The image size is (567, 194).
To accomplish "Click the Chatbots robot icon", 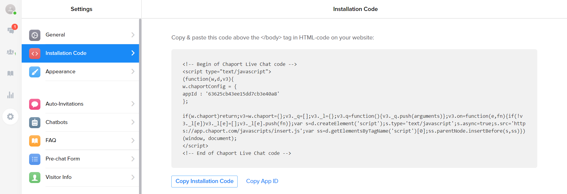I will tap(35, 123).
